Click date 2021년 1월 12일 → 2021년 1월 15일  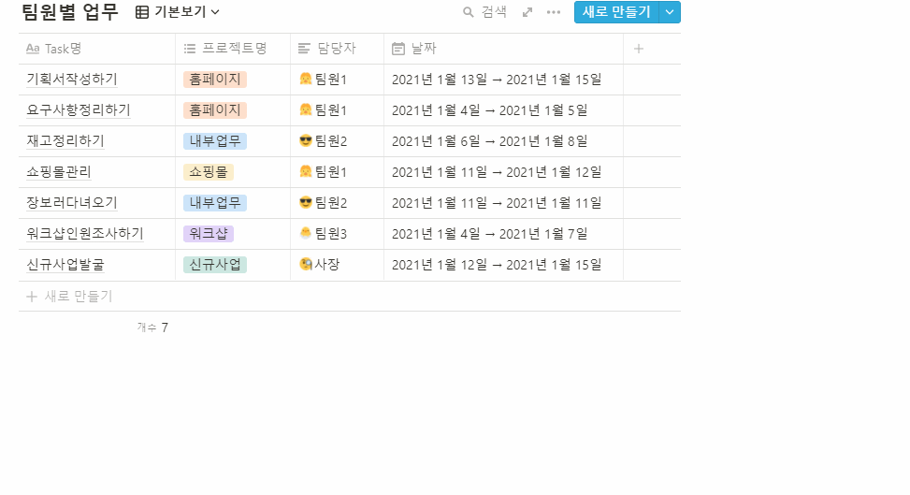497,265
